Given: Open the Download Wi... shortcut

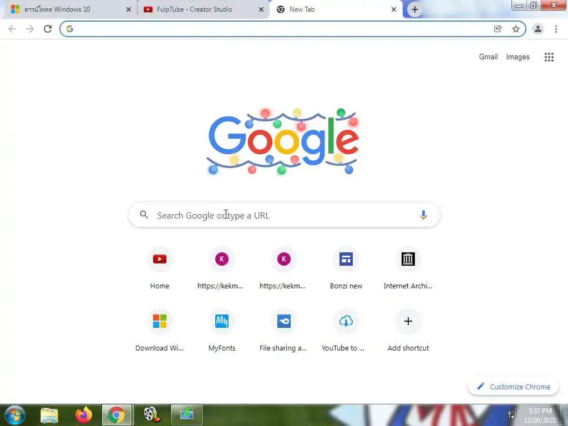Looking at the screenshot, I should 160,331.
